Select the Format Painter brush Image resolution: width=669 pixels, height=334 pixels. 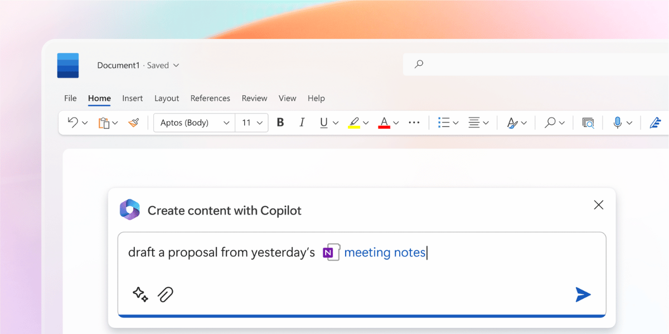133,122
